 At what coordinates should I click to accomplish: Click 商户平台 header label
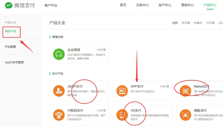pyautogui.click(x=51, y=6)
